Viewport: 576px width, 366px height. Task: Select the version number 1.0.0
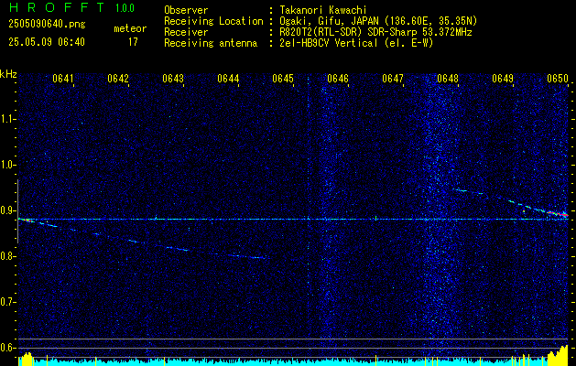click(x=125, y=8)
